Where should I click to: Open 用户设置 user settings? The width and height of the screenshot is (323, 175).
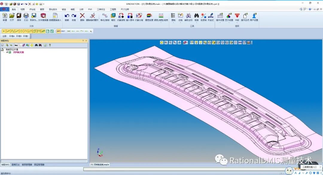tap(254, 16)
